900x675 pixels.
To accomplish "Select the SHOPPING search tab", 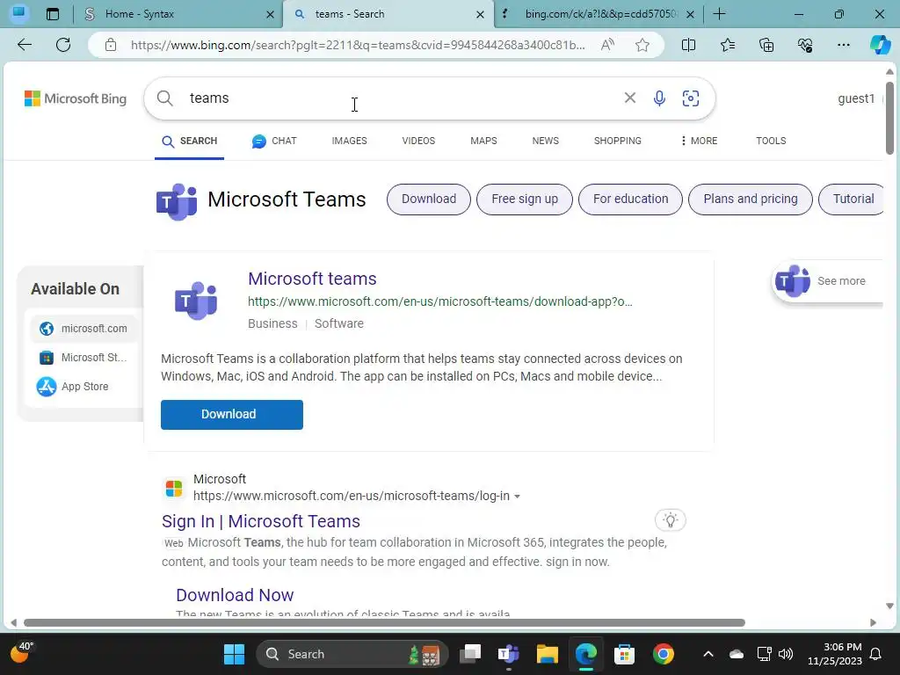I will [618, 141].
